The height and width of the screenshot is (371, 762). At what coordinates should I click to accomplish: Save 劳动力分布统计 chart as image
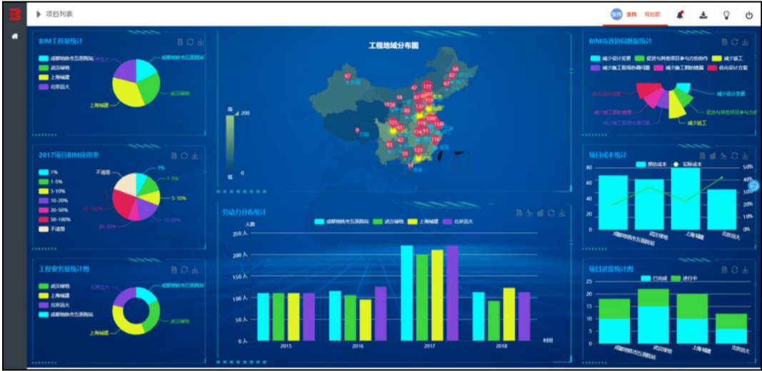tap(562, 213)
